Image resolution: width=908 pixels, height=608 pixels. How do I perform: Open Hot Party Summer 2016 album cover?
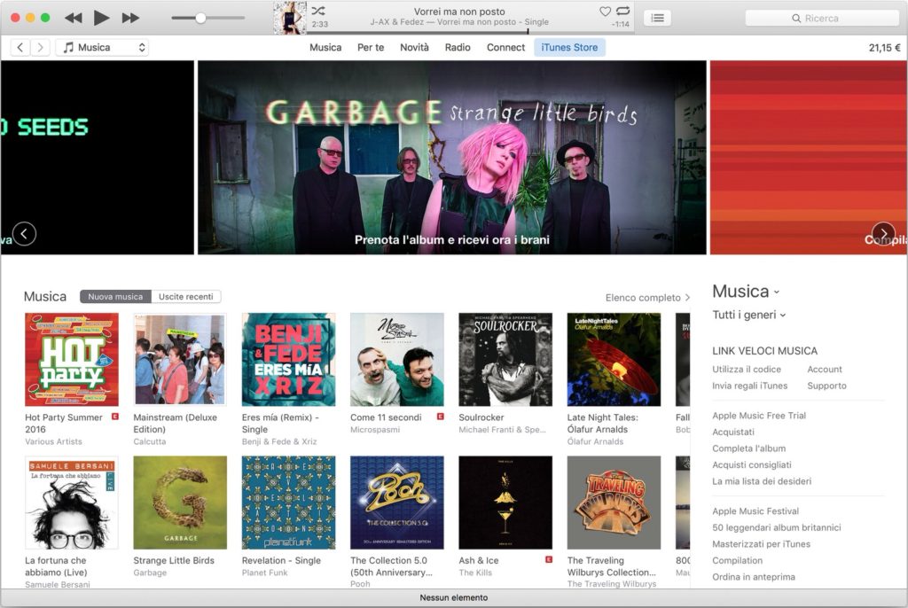(x=72, y=360)
